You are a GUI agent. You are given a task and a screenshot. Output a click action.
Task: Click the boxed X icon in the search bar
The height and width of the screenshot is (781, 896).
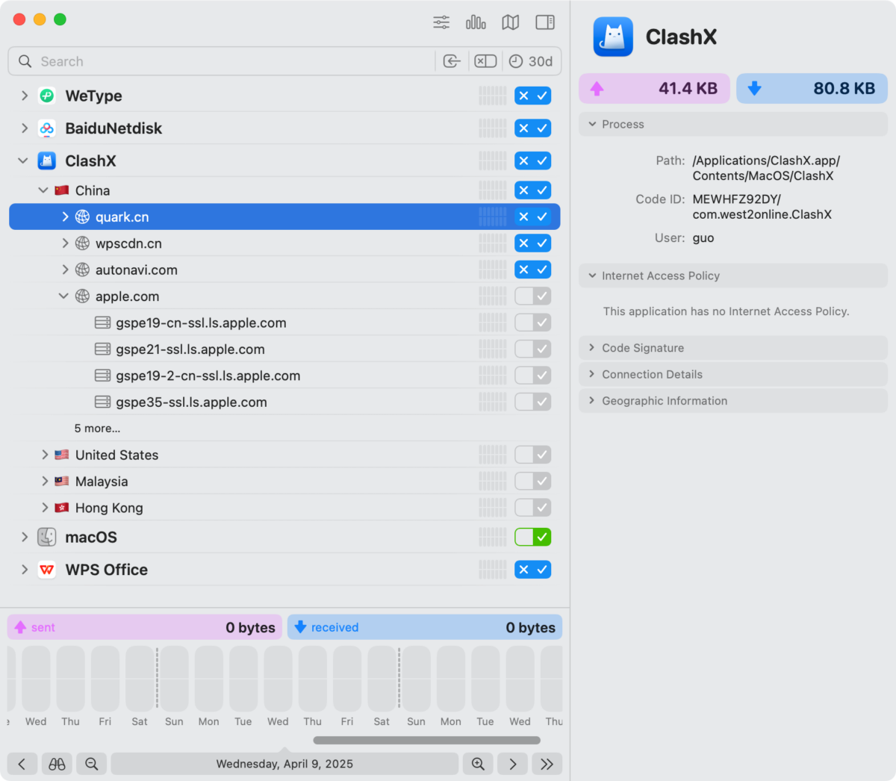point(485,61)
